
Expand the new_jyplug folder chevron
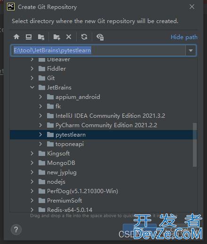coord(32,172)
